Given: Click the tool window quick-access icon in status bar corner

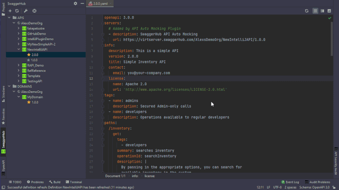Looking at the screenshot, I should point(3,187).
